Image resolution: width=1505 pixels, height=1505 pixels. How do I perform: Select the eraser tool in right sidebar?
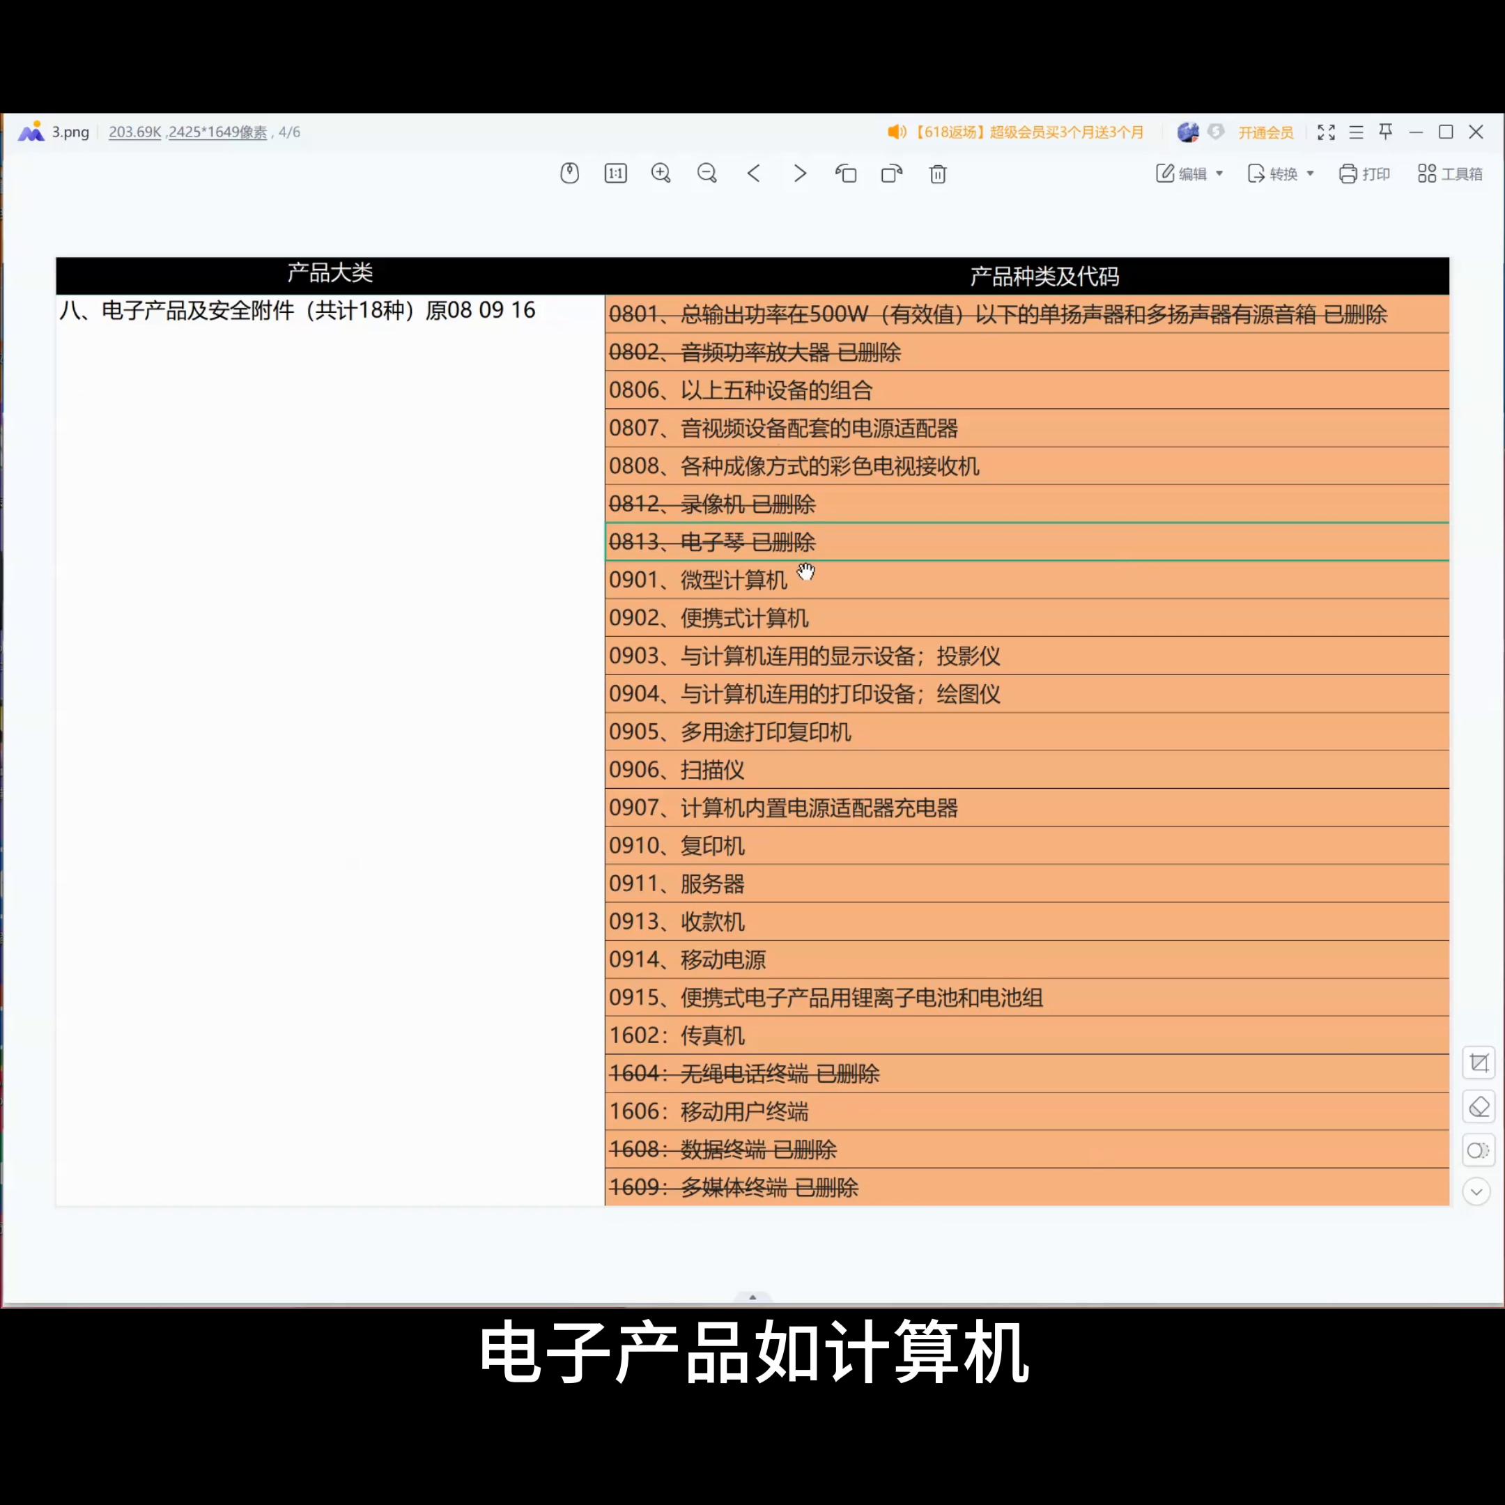[1479, 1107]
